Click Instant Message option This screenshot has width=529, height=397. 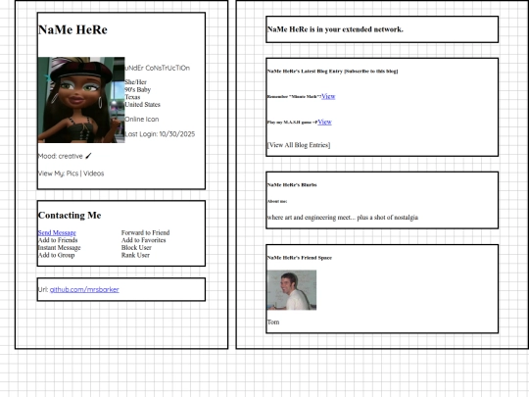(60, 247)
